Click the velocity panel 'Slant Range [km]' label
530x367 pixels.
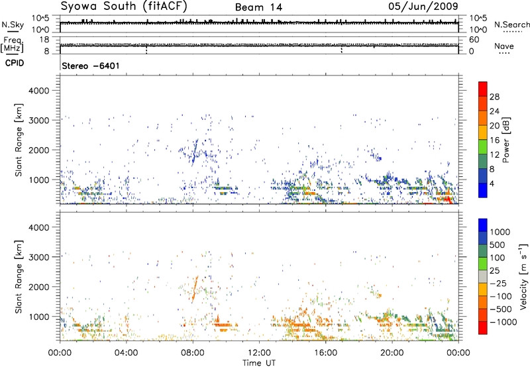coord(19,276)
